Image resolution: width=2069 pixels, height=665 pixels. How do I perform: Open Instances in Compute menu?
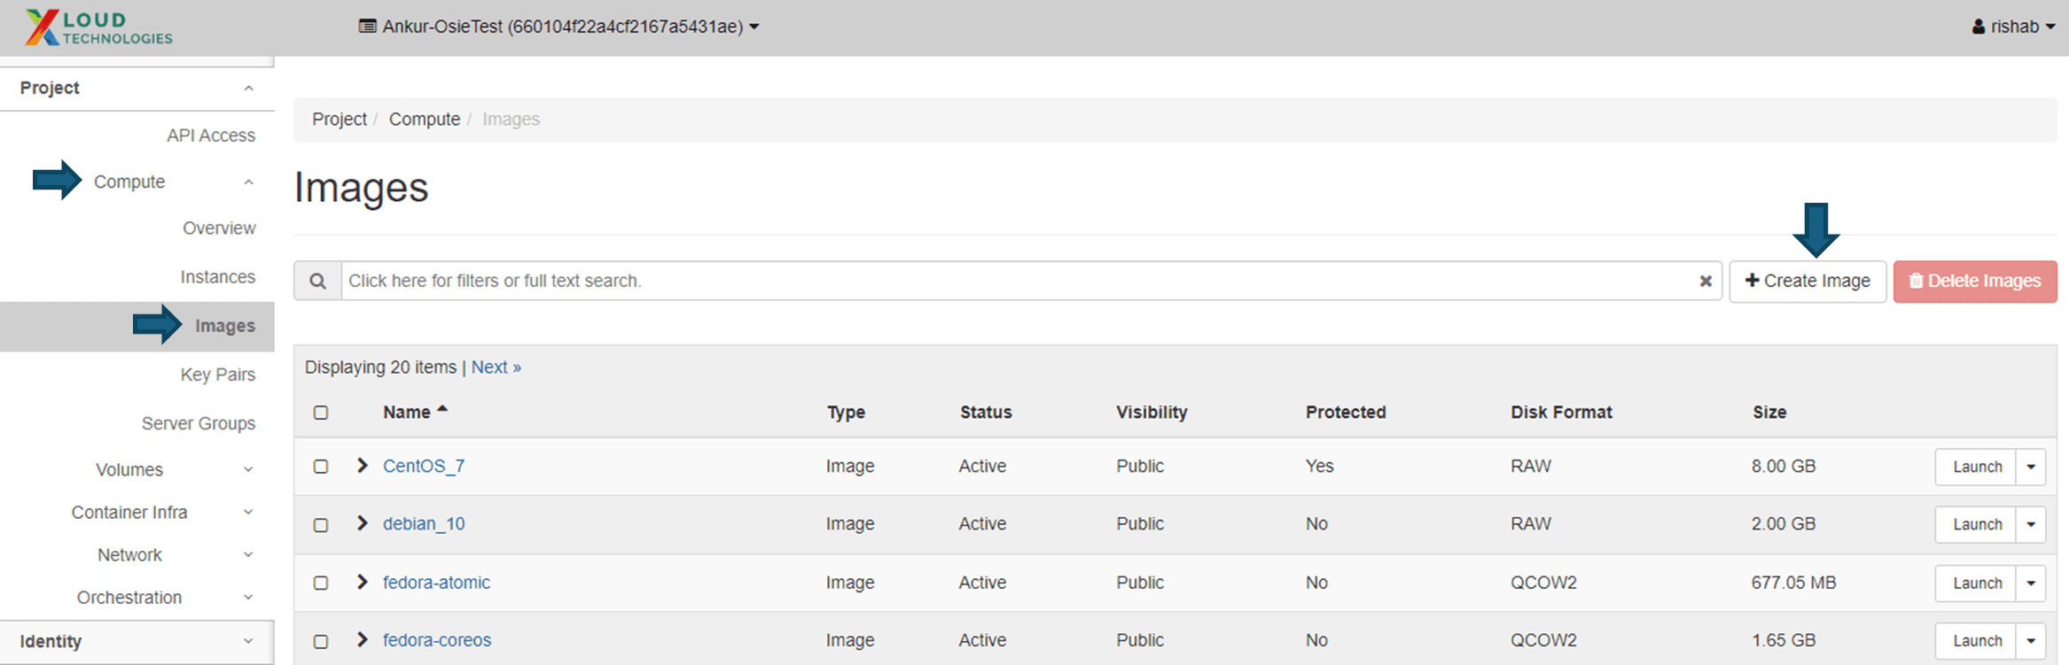pos(218,277)
